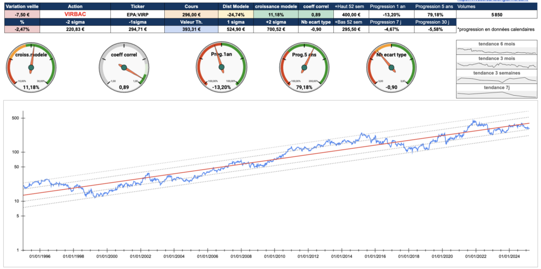Screen dimensions: 541x269
Task: Select the Cours header cell
Action: coord(191,6)
